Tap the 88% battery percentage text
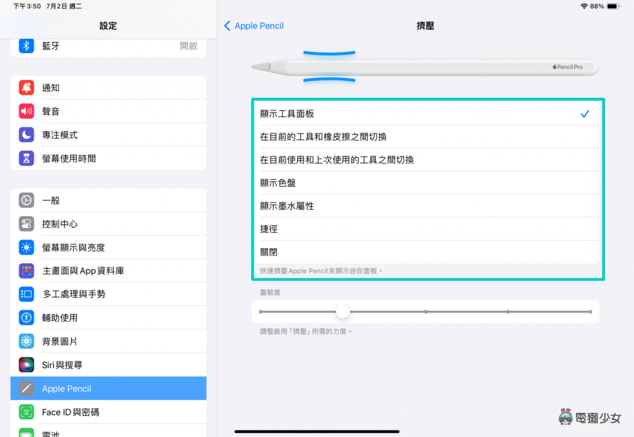This screenshot has height=437, width=634. tap(597, 6)
